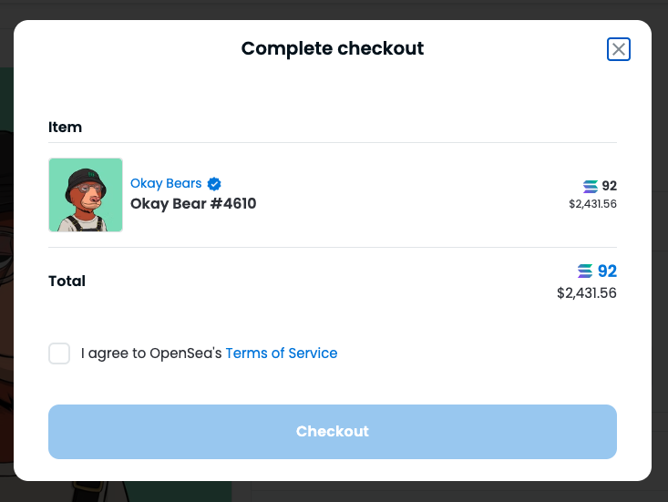Click the blue verified badge beside Okay Bears

pos(214,184)
